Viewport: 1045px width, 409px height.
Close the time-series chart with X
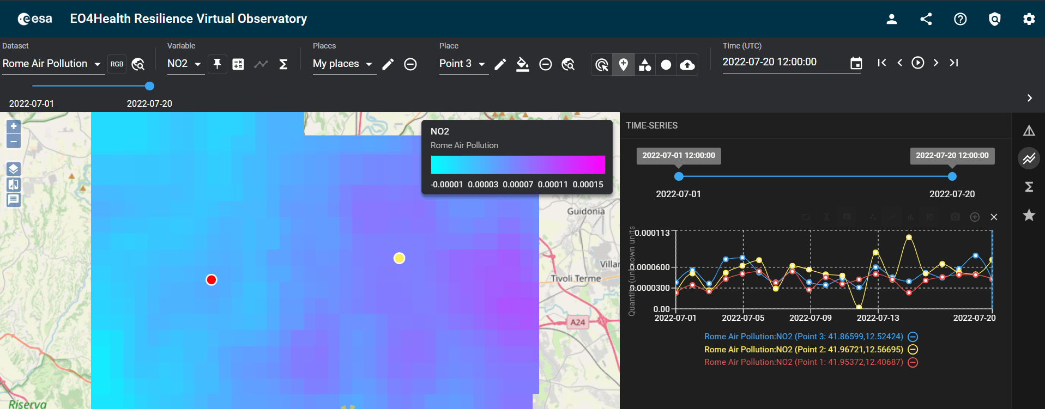point(994,217)
